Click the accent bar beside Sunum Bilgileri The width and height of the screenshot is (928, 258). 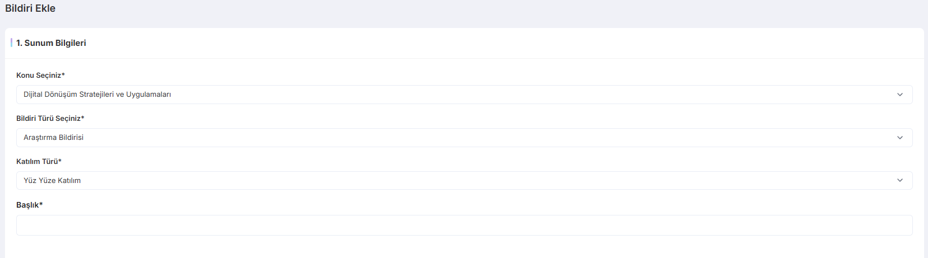tap(11, 43)
